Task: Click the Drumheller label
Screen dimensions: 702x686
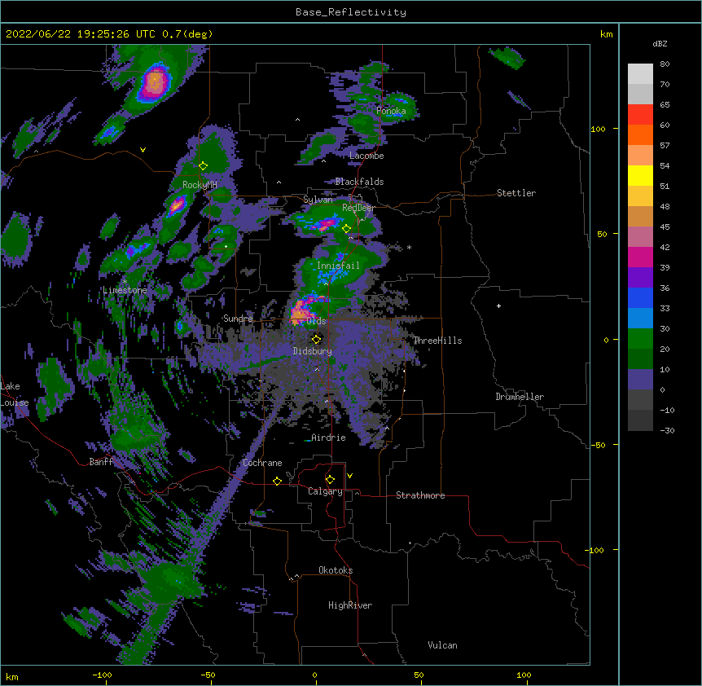Action: 520,397
